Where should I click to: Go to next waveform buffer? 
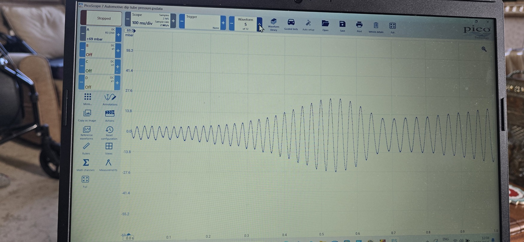[x=260, y=24]
